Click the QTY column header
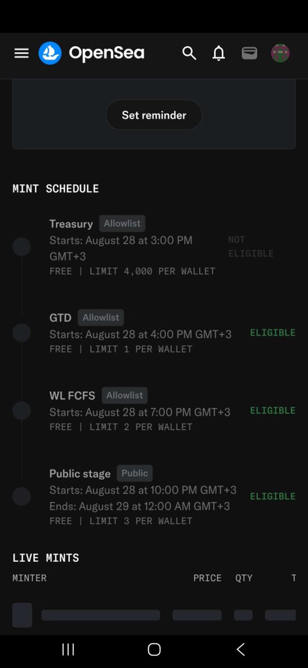This screenshot has height=668, width=308. click(244, 578)
